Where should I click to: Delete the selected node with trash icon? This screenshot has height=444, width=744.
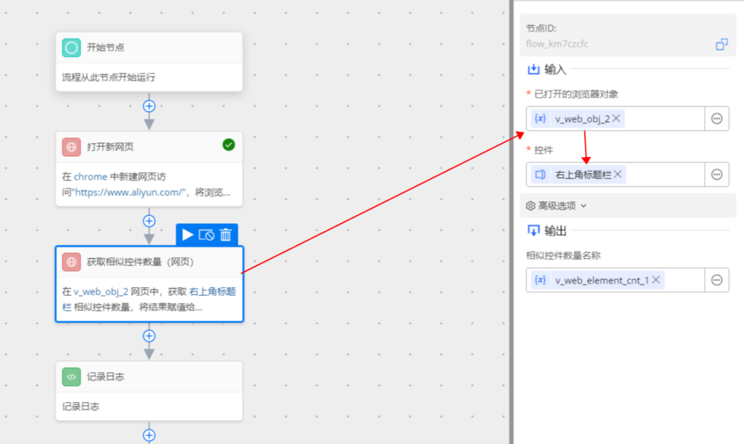(226, 235)
